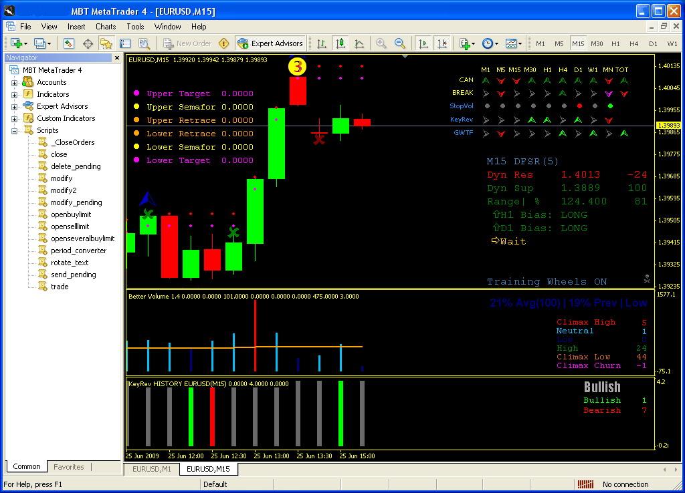Open the Indicators list toolbar icon
The image size is (685, 493).
465,43
